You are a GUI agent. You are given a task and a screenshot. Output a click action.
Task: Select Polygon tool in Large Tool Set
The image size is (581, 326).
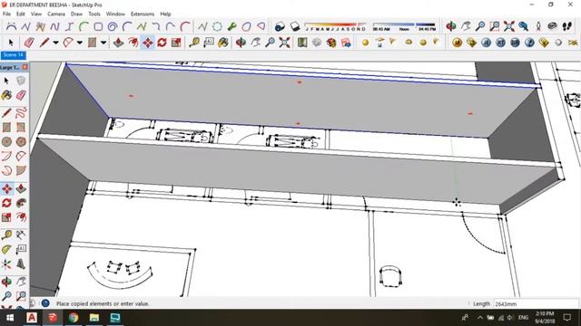click(x=21, y=141)
